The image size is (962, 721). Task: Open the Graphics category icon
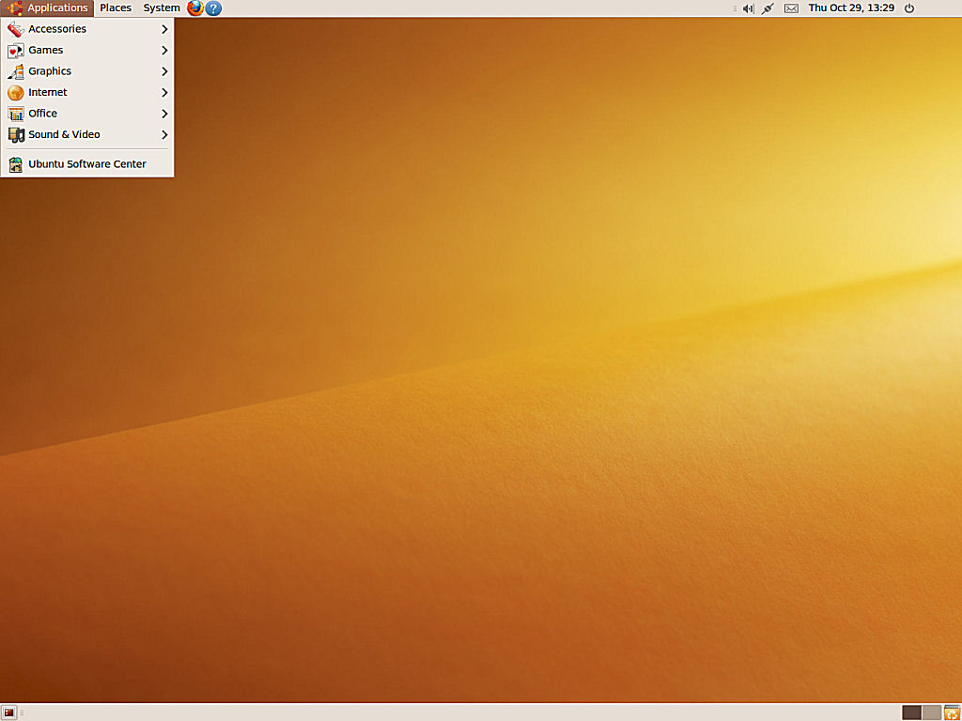(x=15, y=70)
